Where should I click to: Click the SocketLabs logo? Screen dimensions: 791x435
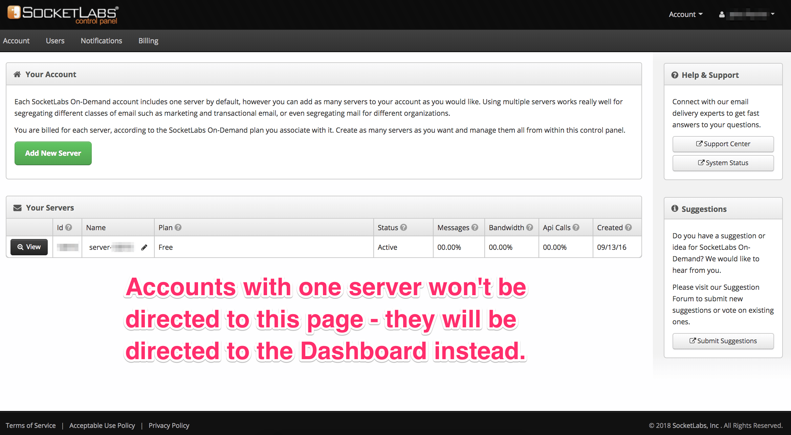coord(63,14)
